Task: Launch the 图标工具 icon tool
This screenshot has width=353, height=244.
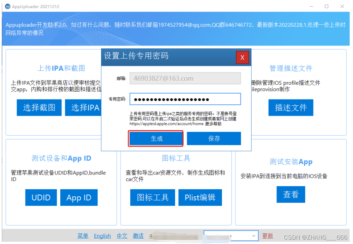Action: pos(152,197)
